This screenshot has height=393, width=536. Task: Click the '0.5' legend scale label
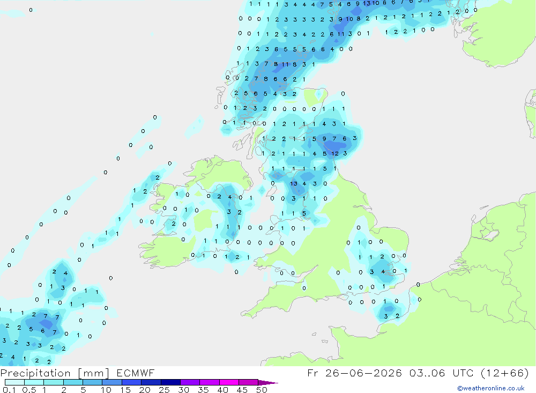(x=29, y=390)
